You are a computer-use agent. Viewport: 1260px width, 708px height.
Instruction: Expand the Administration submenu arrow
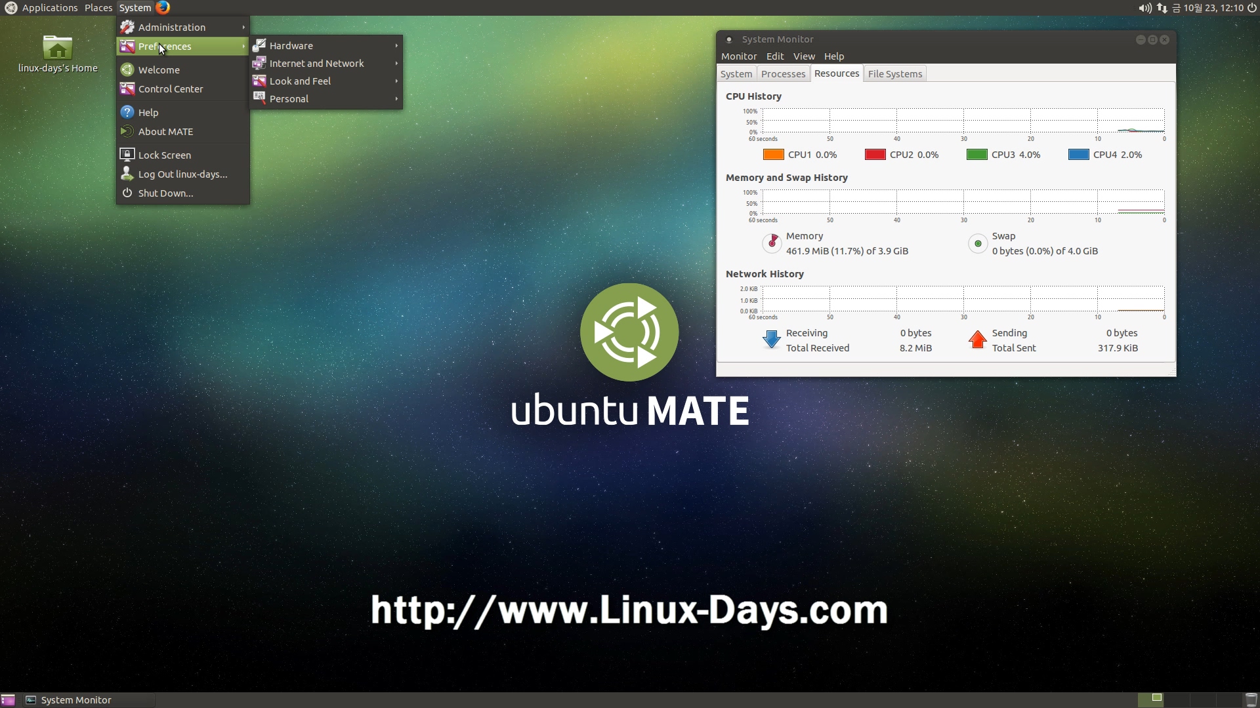243,27
